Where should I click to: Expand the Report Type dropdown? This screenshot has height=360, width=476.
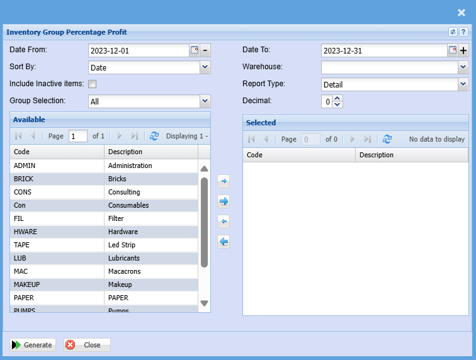[463, 84]
